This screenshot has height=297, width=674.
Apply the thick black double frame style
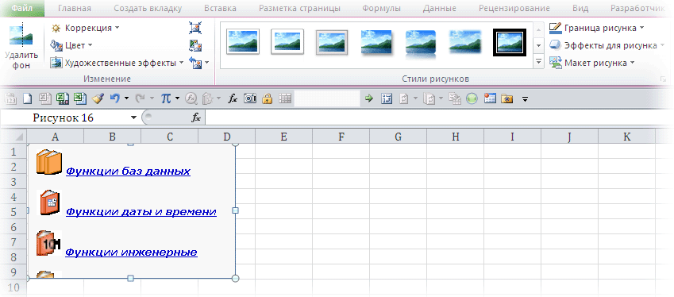[510, 43]
